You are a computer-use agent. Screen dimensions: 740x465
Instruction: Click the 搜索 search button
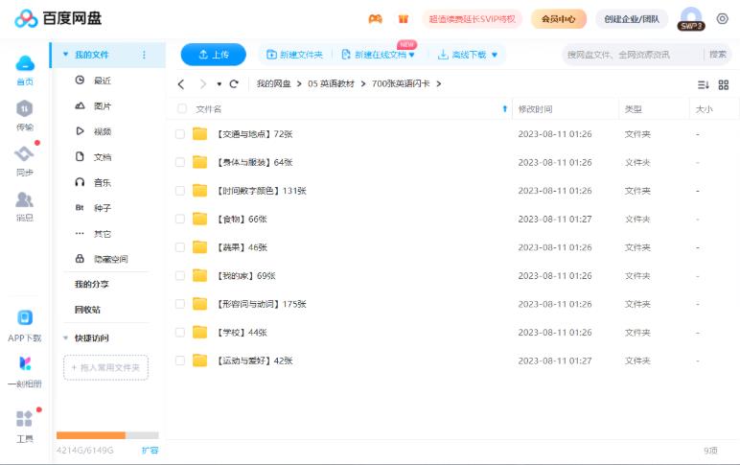(x=718, y=55)
